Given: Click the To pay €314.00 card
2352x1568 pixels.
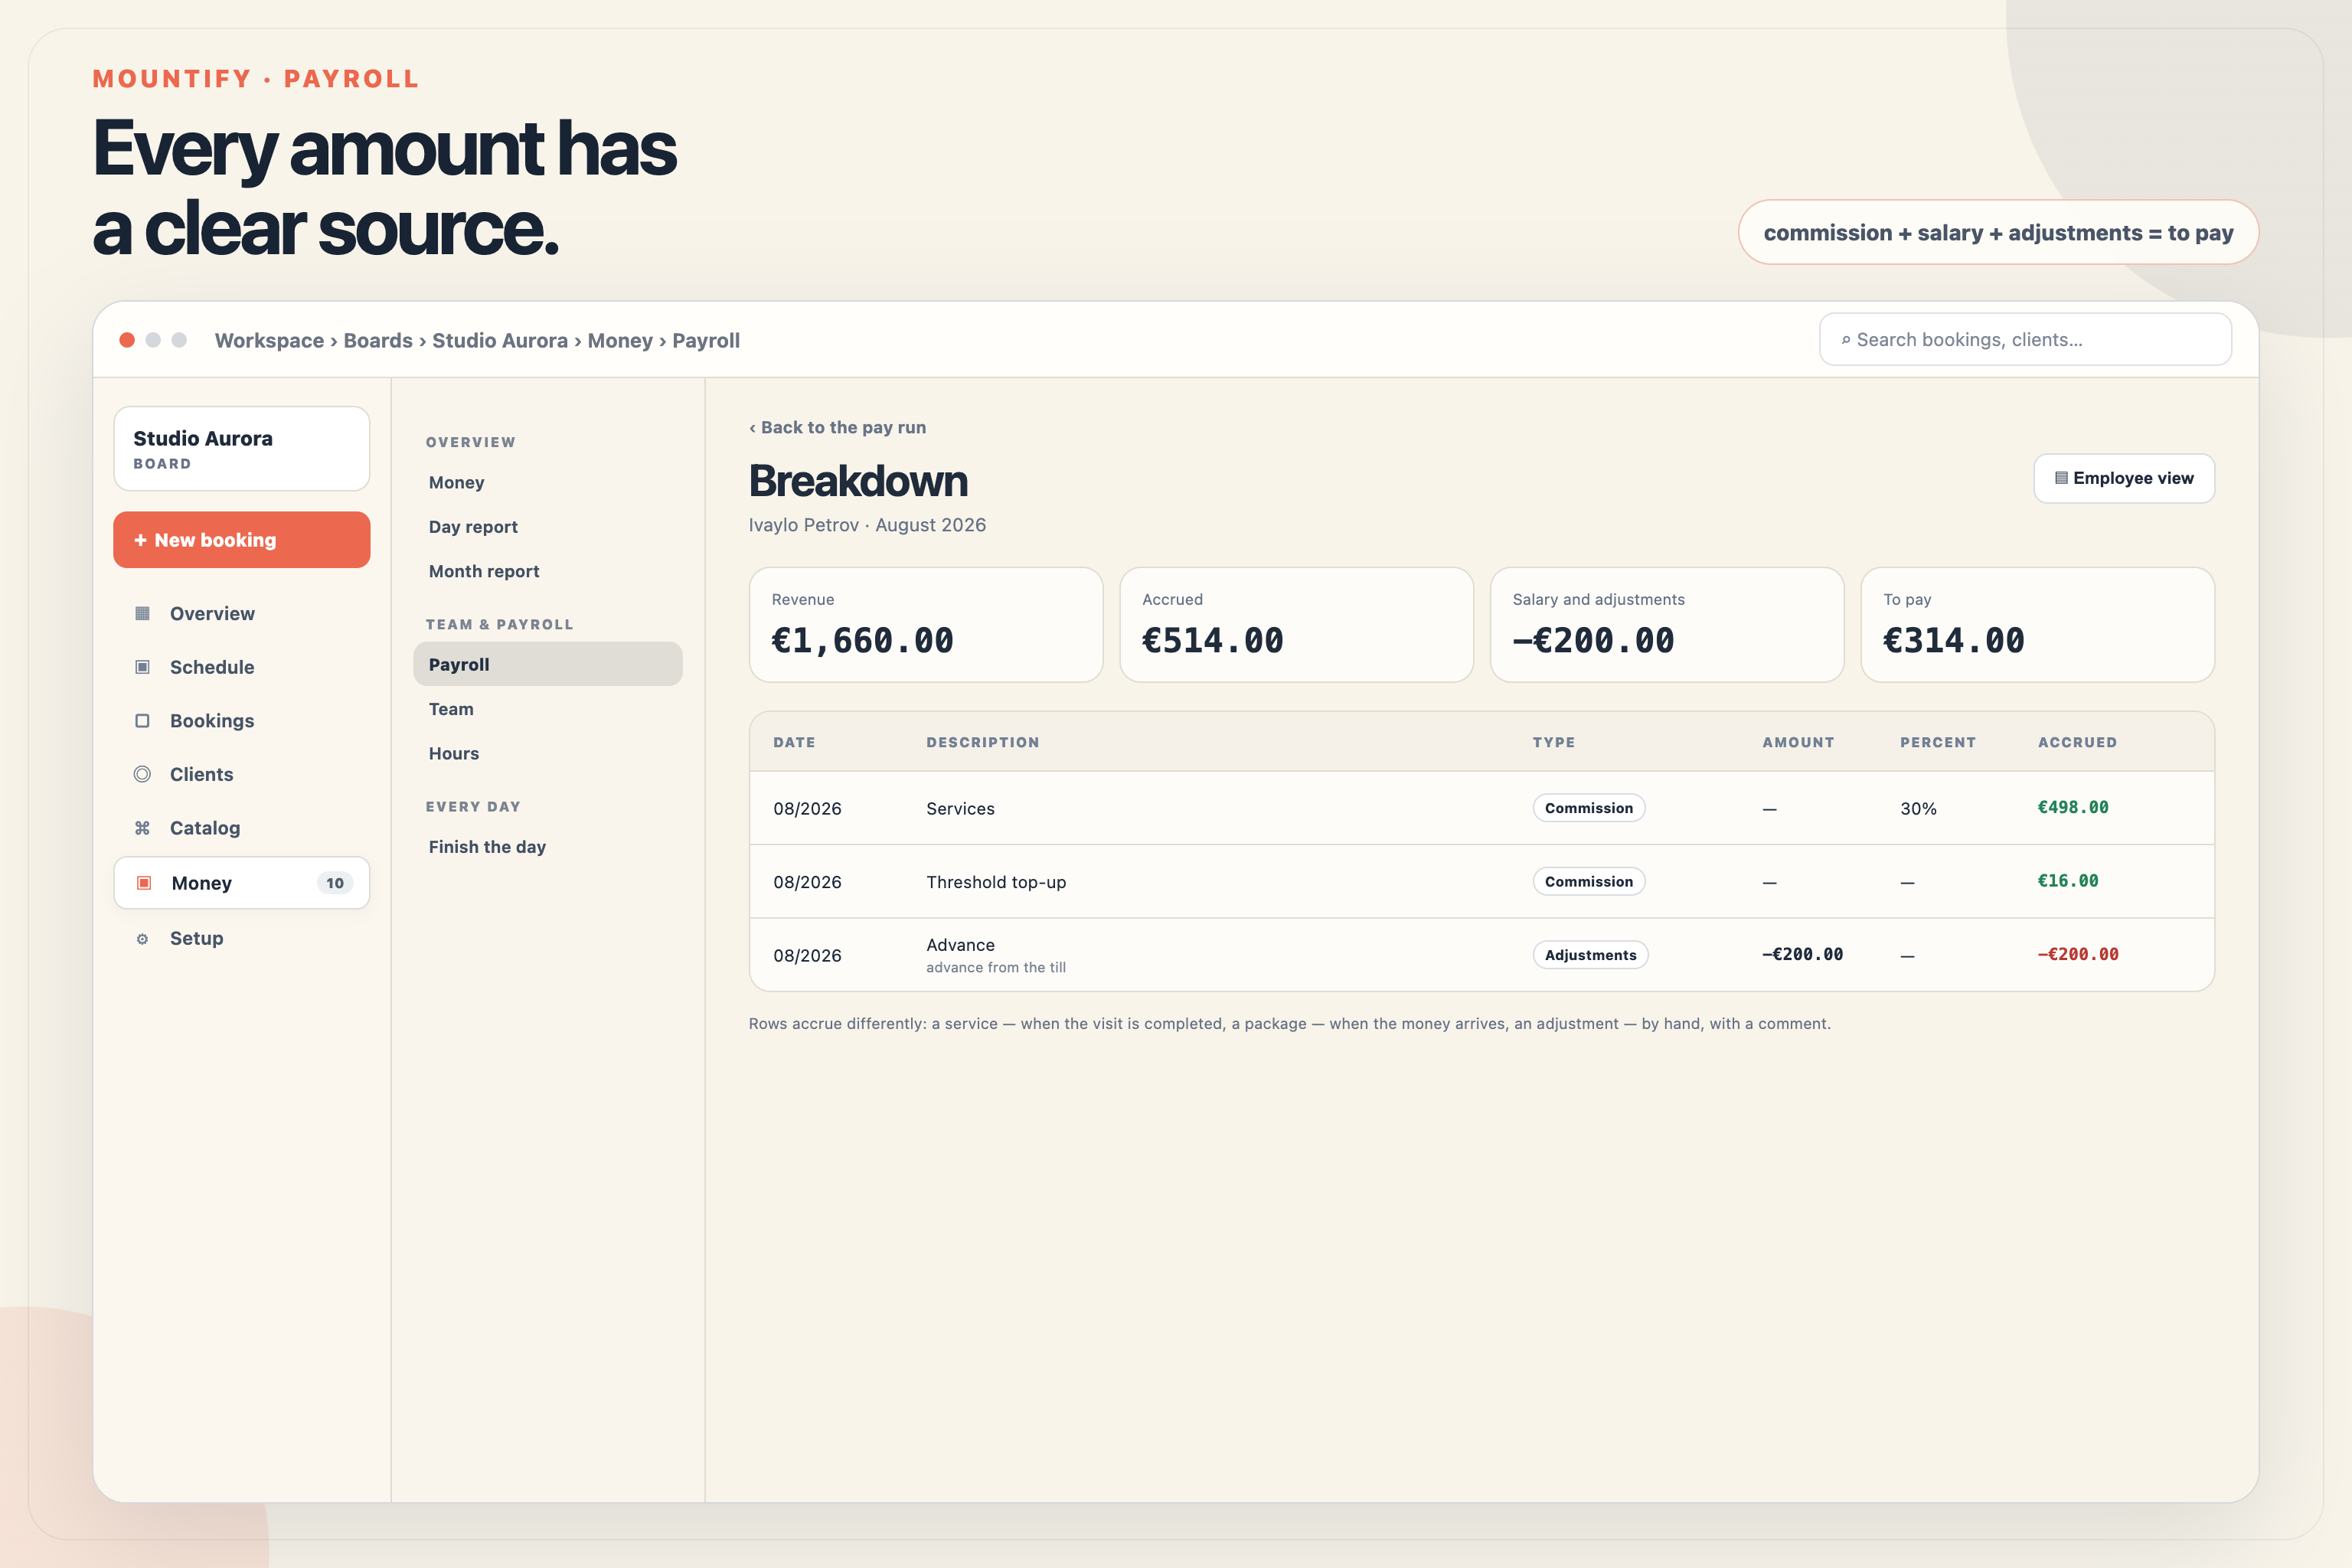Looking at the screenshot, I should 2037,625.
